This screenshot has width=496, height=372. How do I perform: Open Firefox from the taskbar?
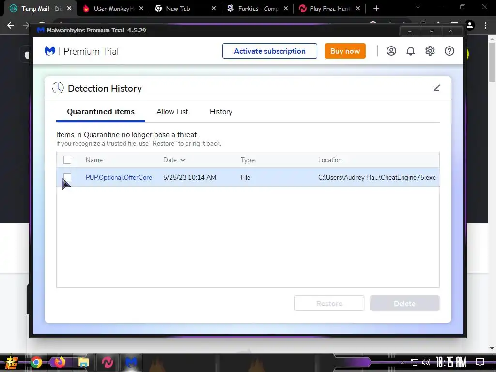click(60, 362)
